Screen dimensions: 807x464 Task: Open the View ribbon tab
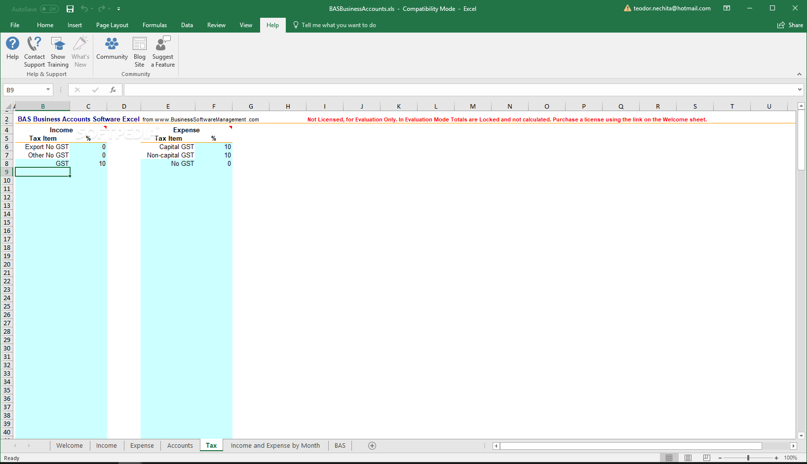246,25
